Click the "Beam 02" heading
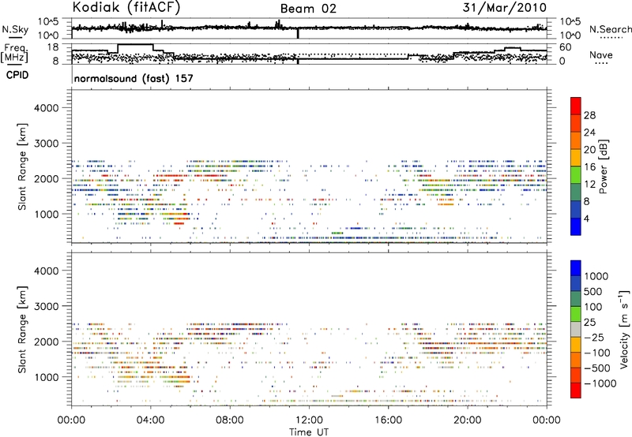632x437 pixels. coord(308,9)
